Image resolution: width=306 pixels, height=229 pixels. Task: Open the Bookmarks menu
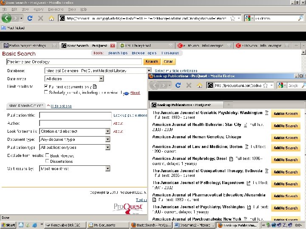[56, 9]
